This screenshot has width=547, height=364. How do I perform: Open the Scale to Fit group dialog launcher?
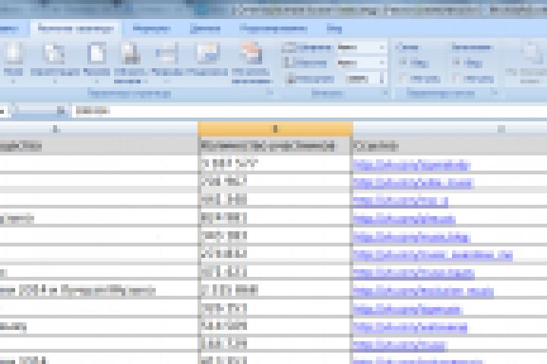tap(385, 93)
